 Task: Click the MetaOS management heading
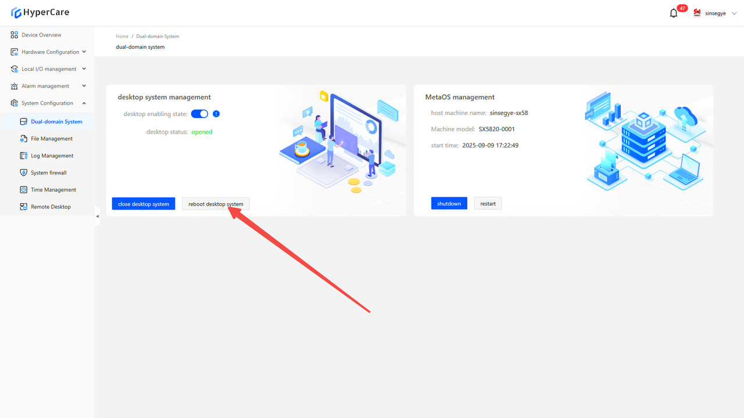pos(460,97)
